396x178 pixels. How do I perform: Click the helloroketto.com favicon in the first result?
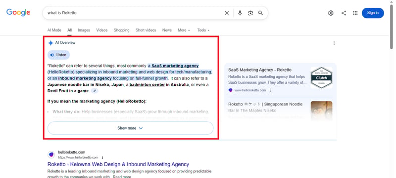point(51,155)
